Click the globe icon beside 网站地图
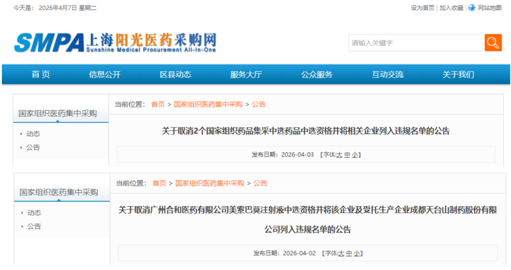This screenshot has width=511, height=270. click(x=472, y=8)
